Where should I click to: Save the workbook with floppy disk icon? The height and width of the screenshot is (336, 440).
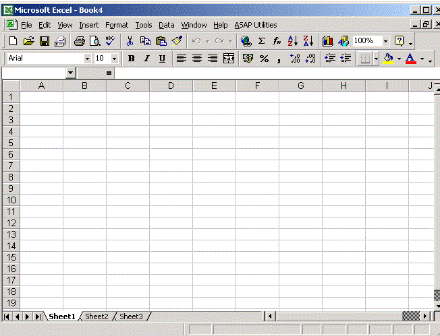(45, 41)
